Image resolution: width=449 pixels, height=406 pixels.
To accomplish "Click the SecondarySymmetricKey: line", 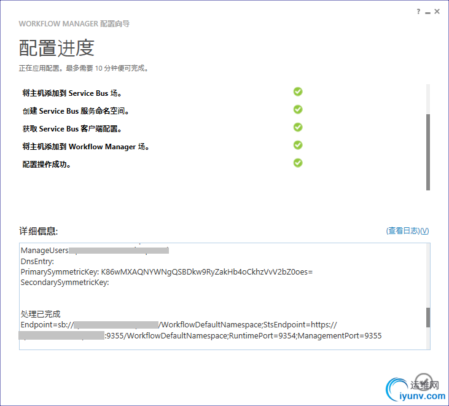I will click(64, 283).
